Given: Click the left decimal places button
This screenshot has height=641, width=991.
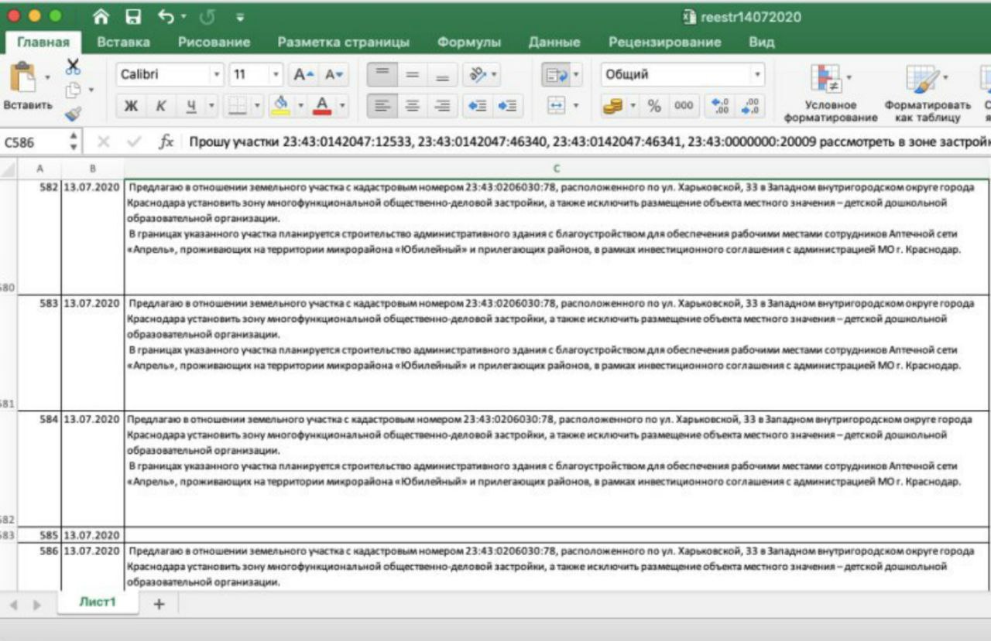Looking at the screenshot, I should click(719, 106).
